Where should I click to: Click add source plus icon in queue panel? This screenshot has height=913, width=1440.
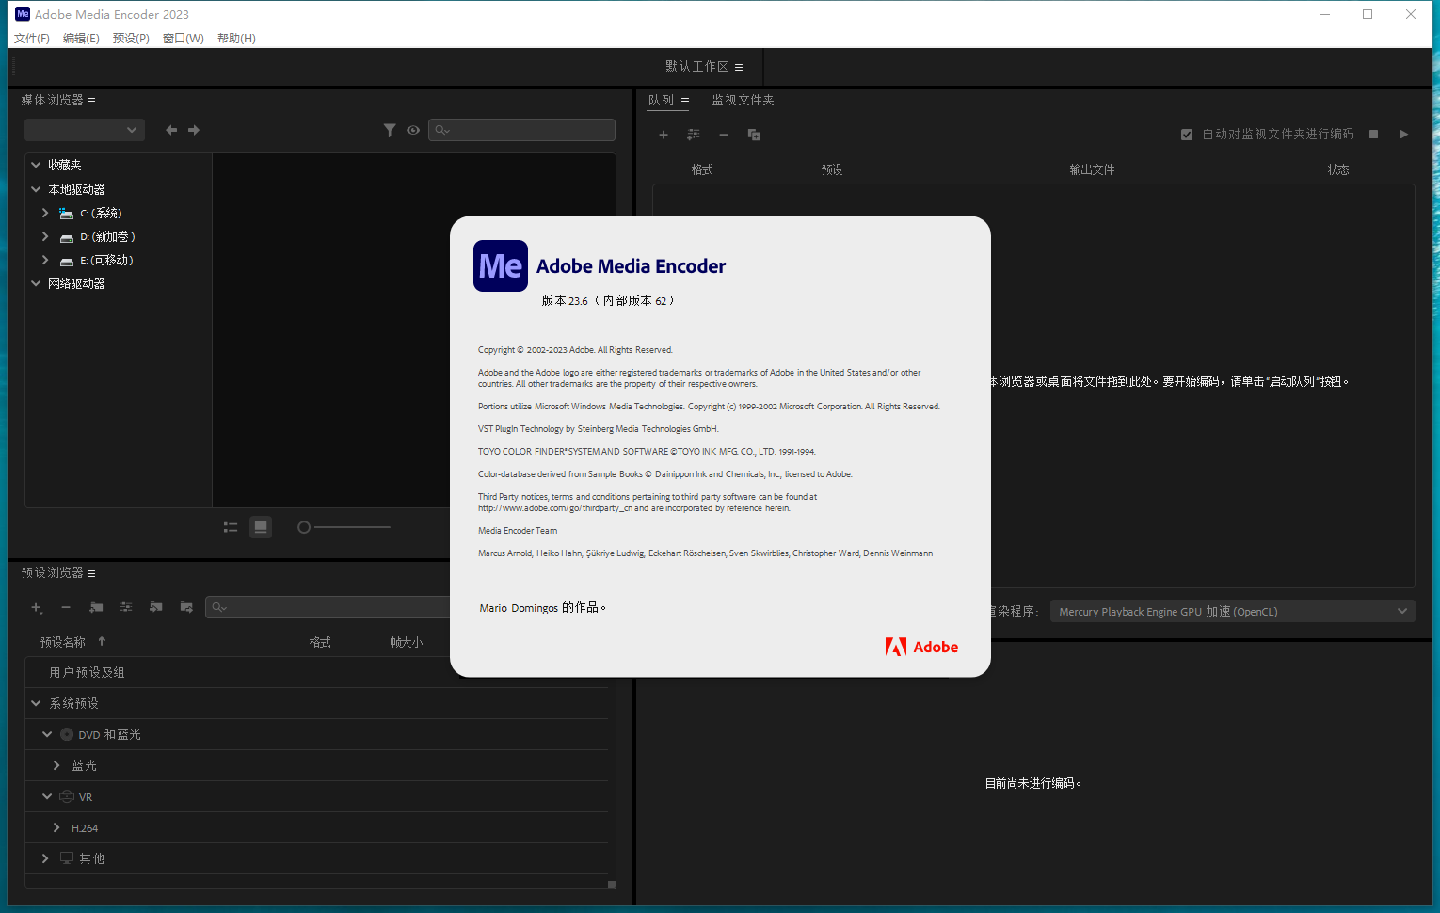[664, 135]
